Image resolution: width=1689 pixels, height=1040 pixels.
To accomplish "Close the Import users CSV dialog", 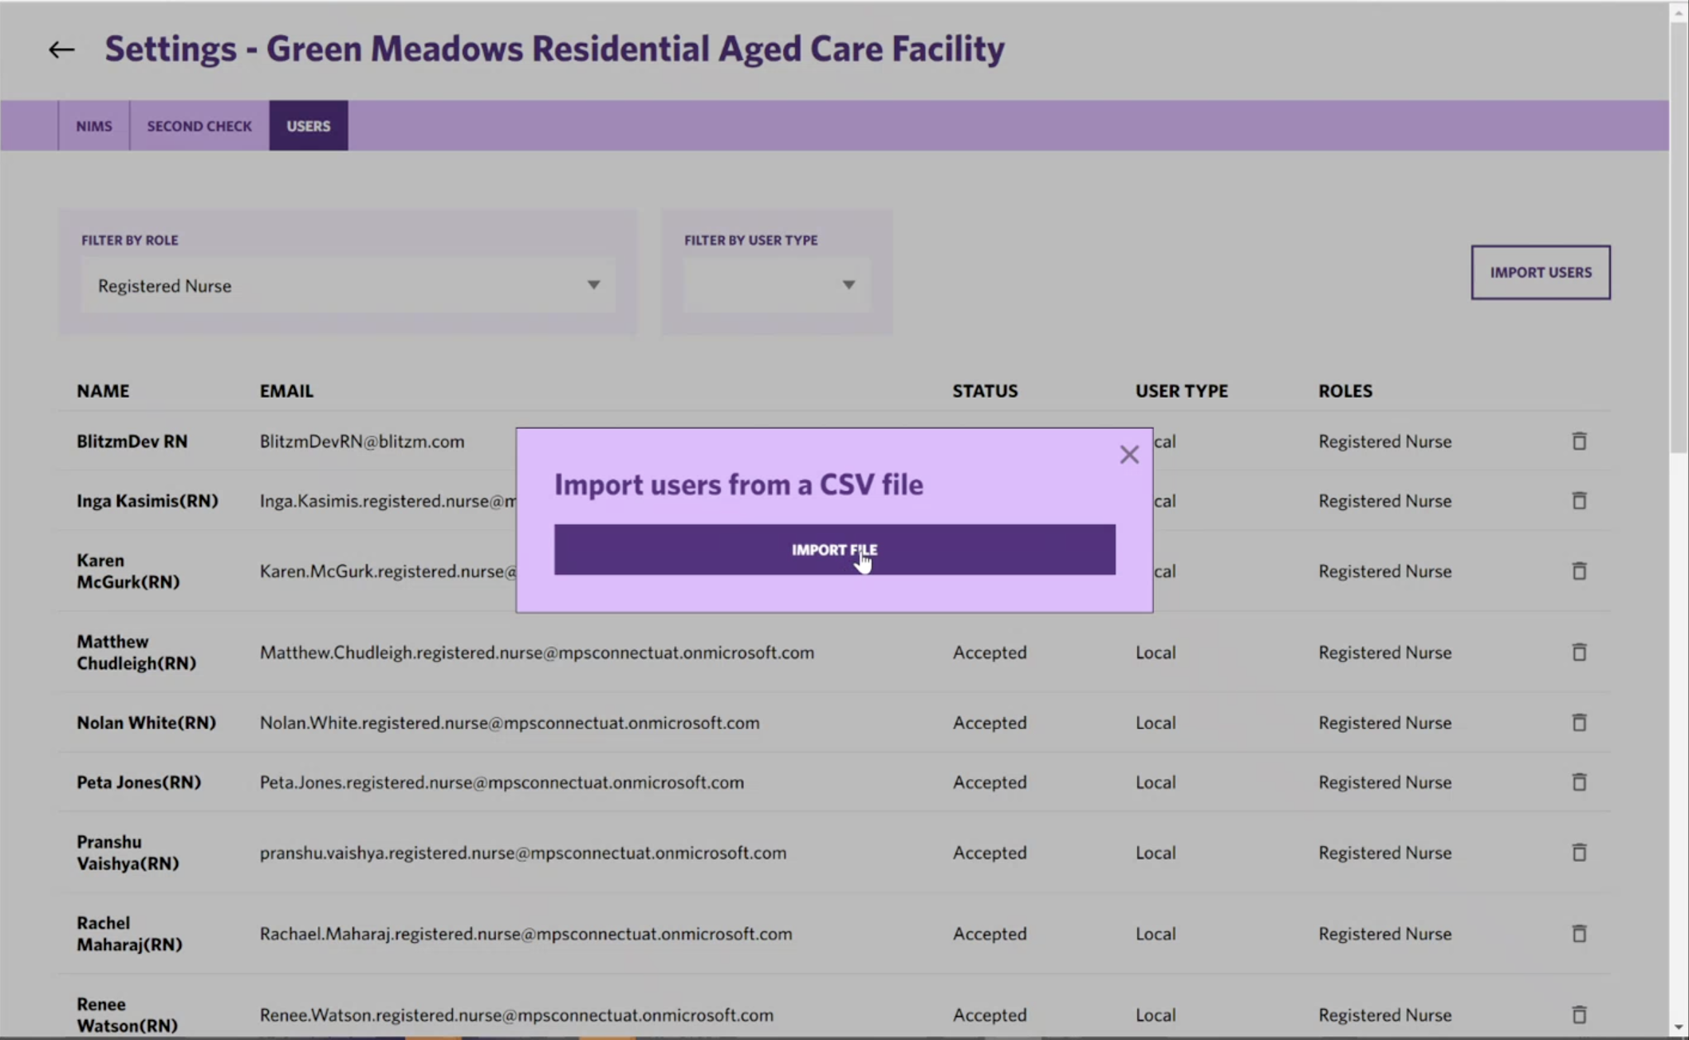I will point(1128,455).
